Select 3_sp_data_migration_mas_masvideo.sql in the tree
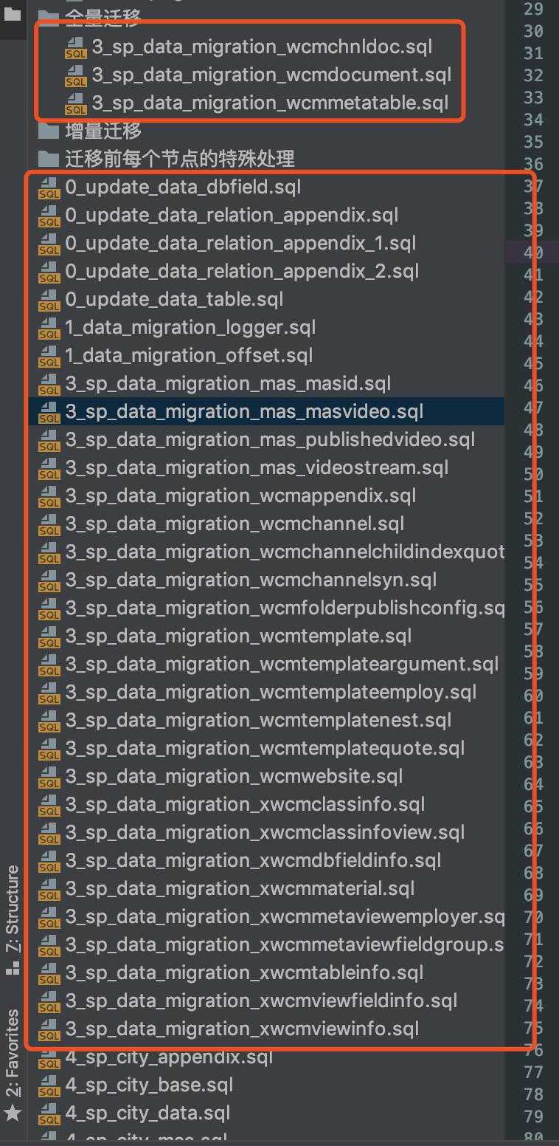Viewport: 559px width, 1146px height. coord(244,411)
